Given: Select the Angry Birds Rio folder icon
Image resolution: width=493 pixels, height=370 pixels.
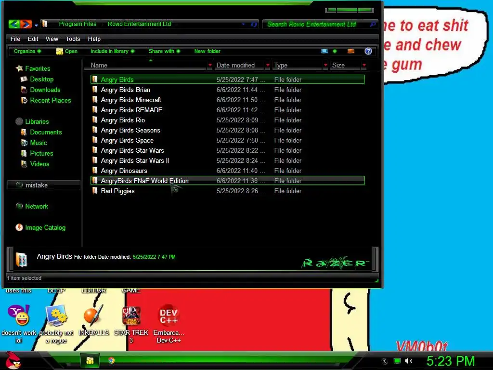Looking at the screenshot, I should pos(95,119).
